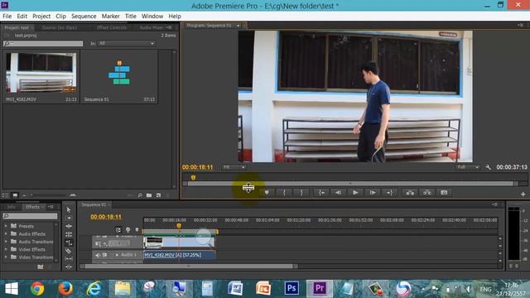
Task: Open the Button Editor plus icon
Action: [x=523, y=195]
